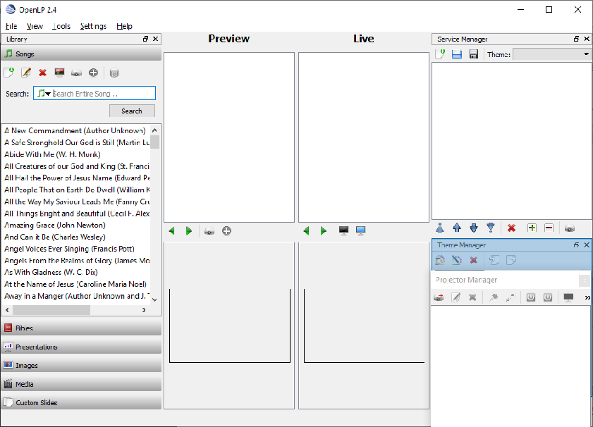Show the desktop with the blue monitor icon
This screenshot has width=593, height=427.
[361, 230]
